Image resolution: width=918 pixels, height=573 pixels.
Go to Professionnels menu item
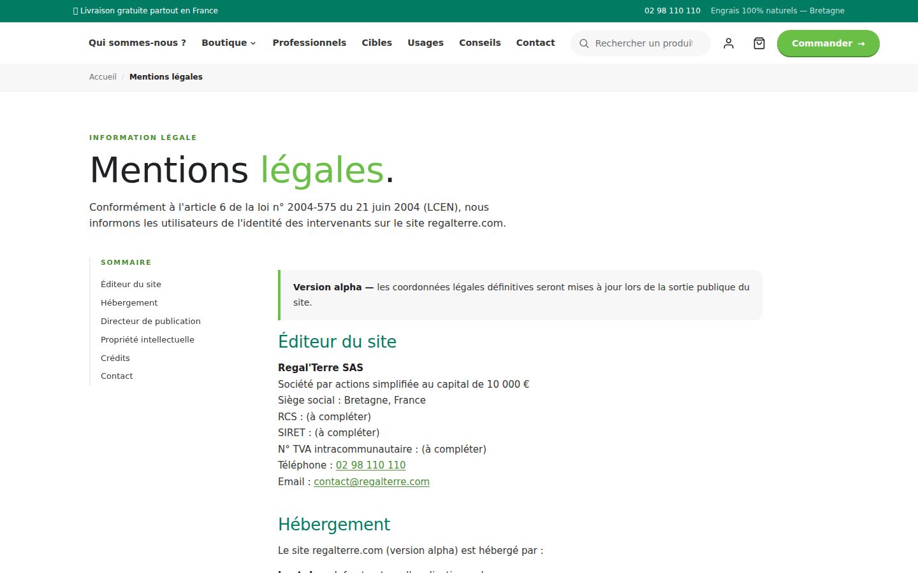coord(309,43)
